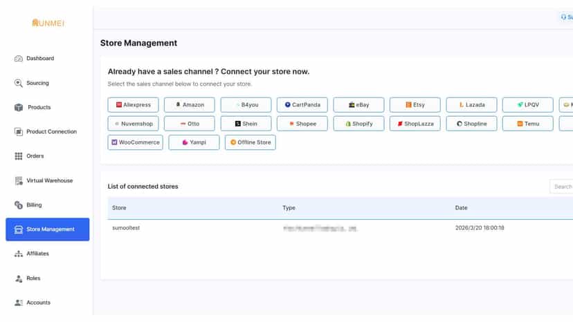Click the Product Connection icon

18,132
